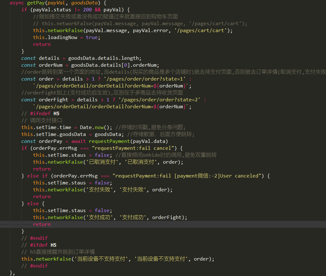Click this.setTime.goodsData assignment
The width and height of the screenshot is (326, 276).
[x=73, y=134]
